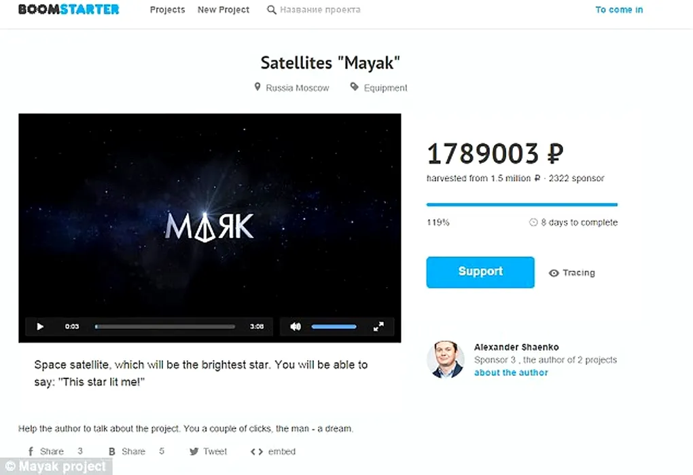The height and width of the screenshot is (475, 693).
Task: Click the Facebook share icon
Action: pos(31,452)
